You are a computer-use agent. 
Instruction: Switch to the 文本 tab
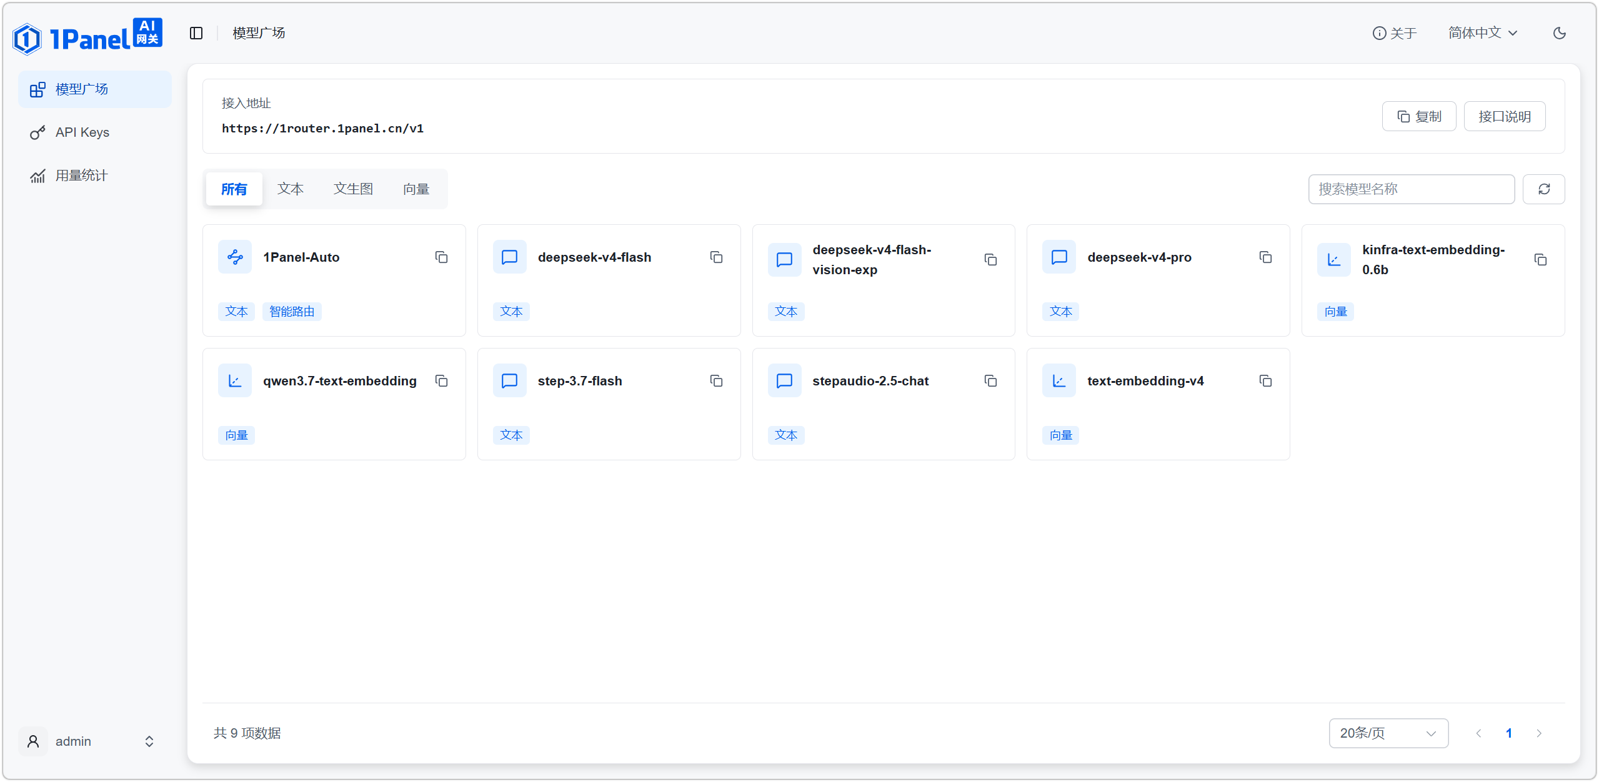(x=291, y=189)
